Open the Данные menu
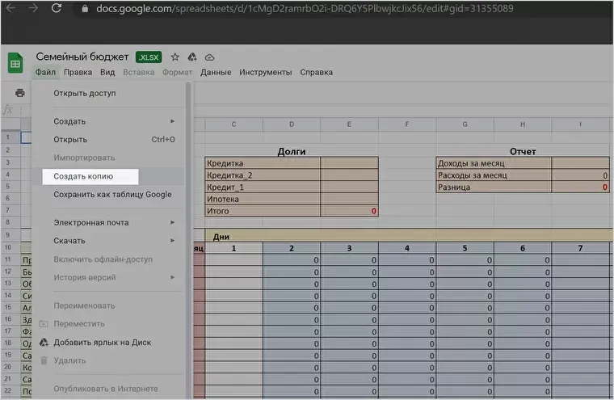 click(x=216, y=73)
